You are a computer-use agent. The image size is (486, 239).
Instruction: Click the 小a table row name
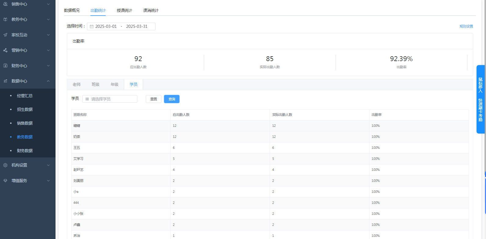[76, 192]
